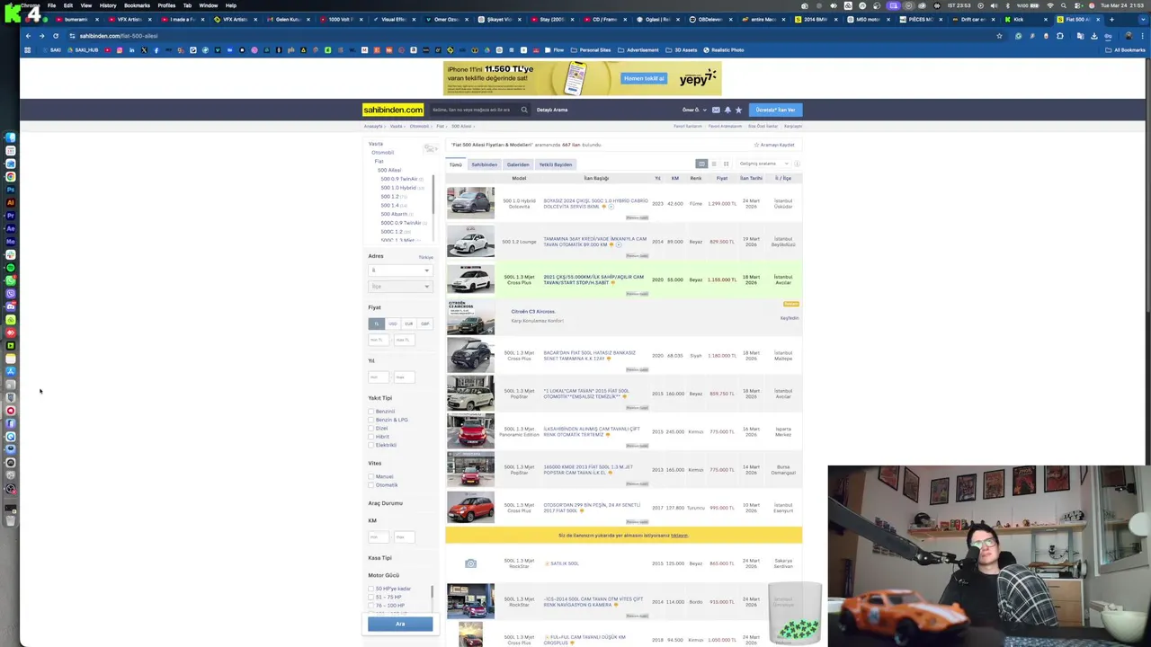The width and height of the screenshot is (1151, 647).
Task: Open 500 Abarth category link
Action: click(394, 214)
